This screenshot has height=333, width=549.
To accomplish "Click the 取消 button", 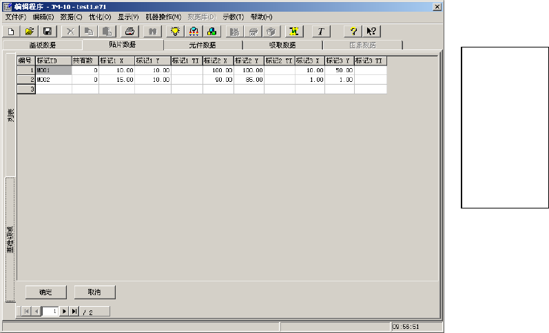I will tap(94, 292).
